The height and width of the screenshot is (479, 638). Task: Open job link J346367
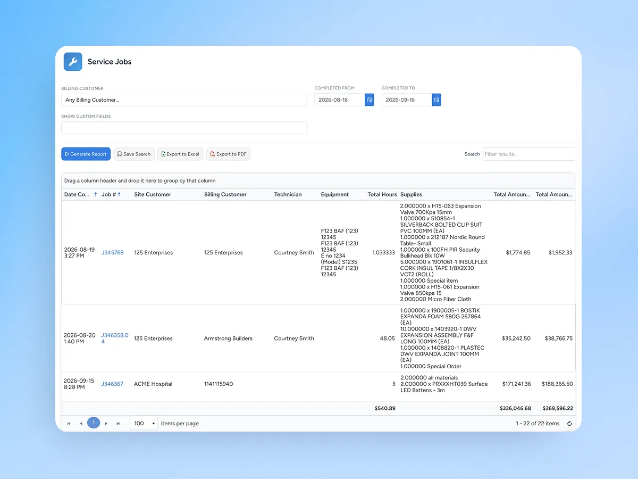point(112,384)
